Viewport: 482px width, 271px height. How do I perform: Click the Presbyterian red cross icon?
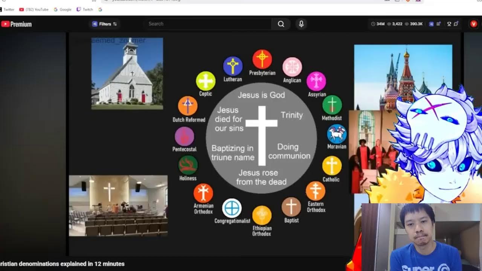[262, 59]
